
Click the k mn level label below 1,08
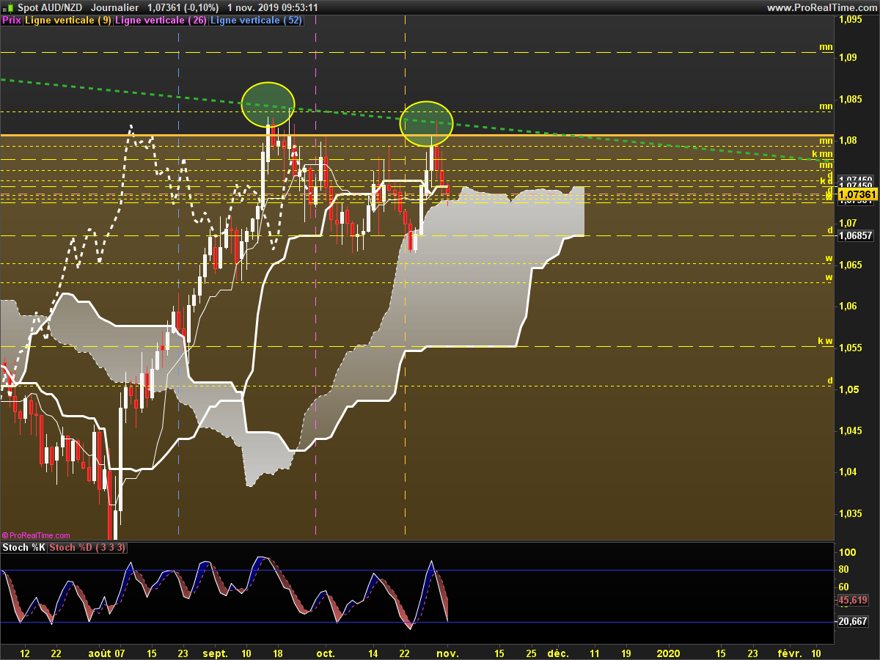822,155
